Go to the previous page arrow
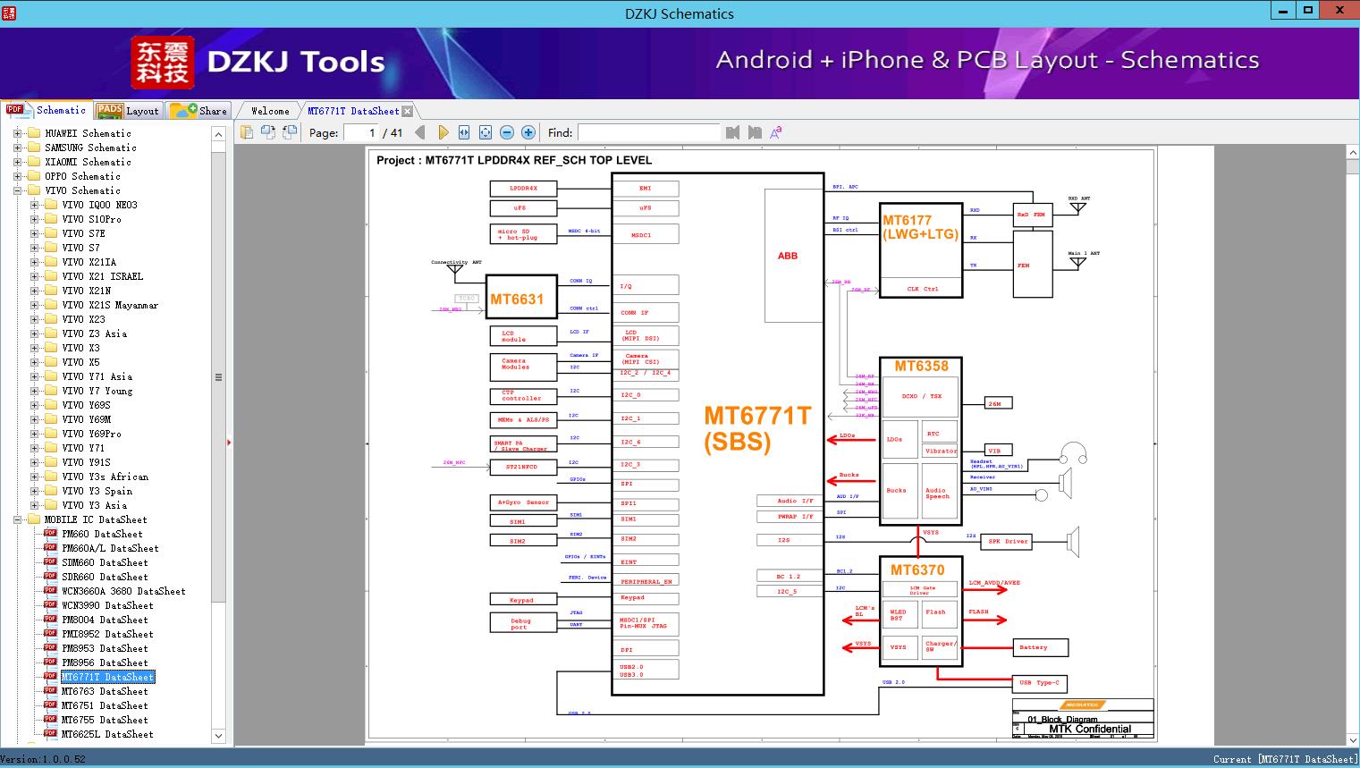 pos(421,132)
